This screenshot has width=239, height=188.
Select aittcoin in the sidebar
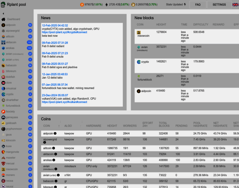10,36
